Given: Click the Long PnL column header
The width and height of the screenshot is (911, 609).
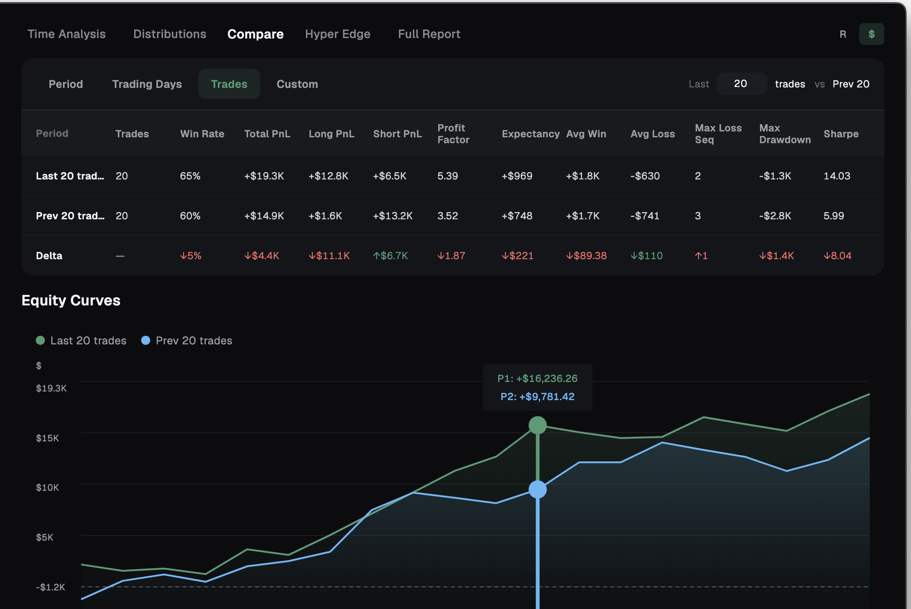Looking at the screenshot, I should (x=331, y=134).
